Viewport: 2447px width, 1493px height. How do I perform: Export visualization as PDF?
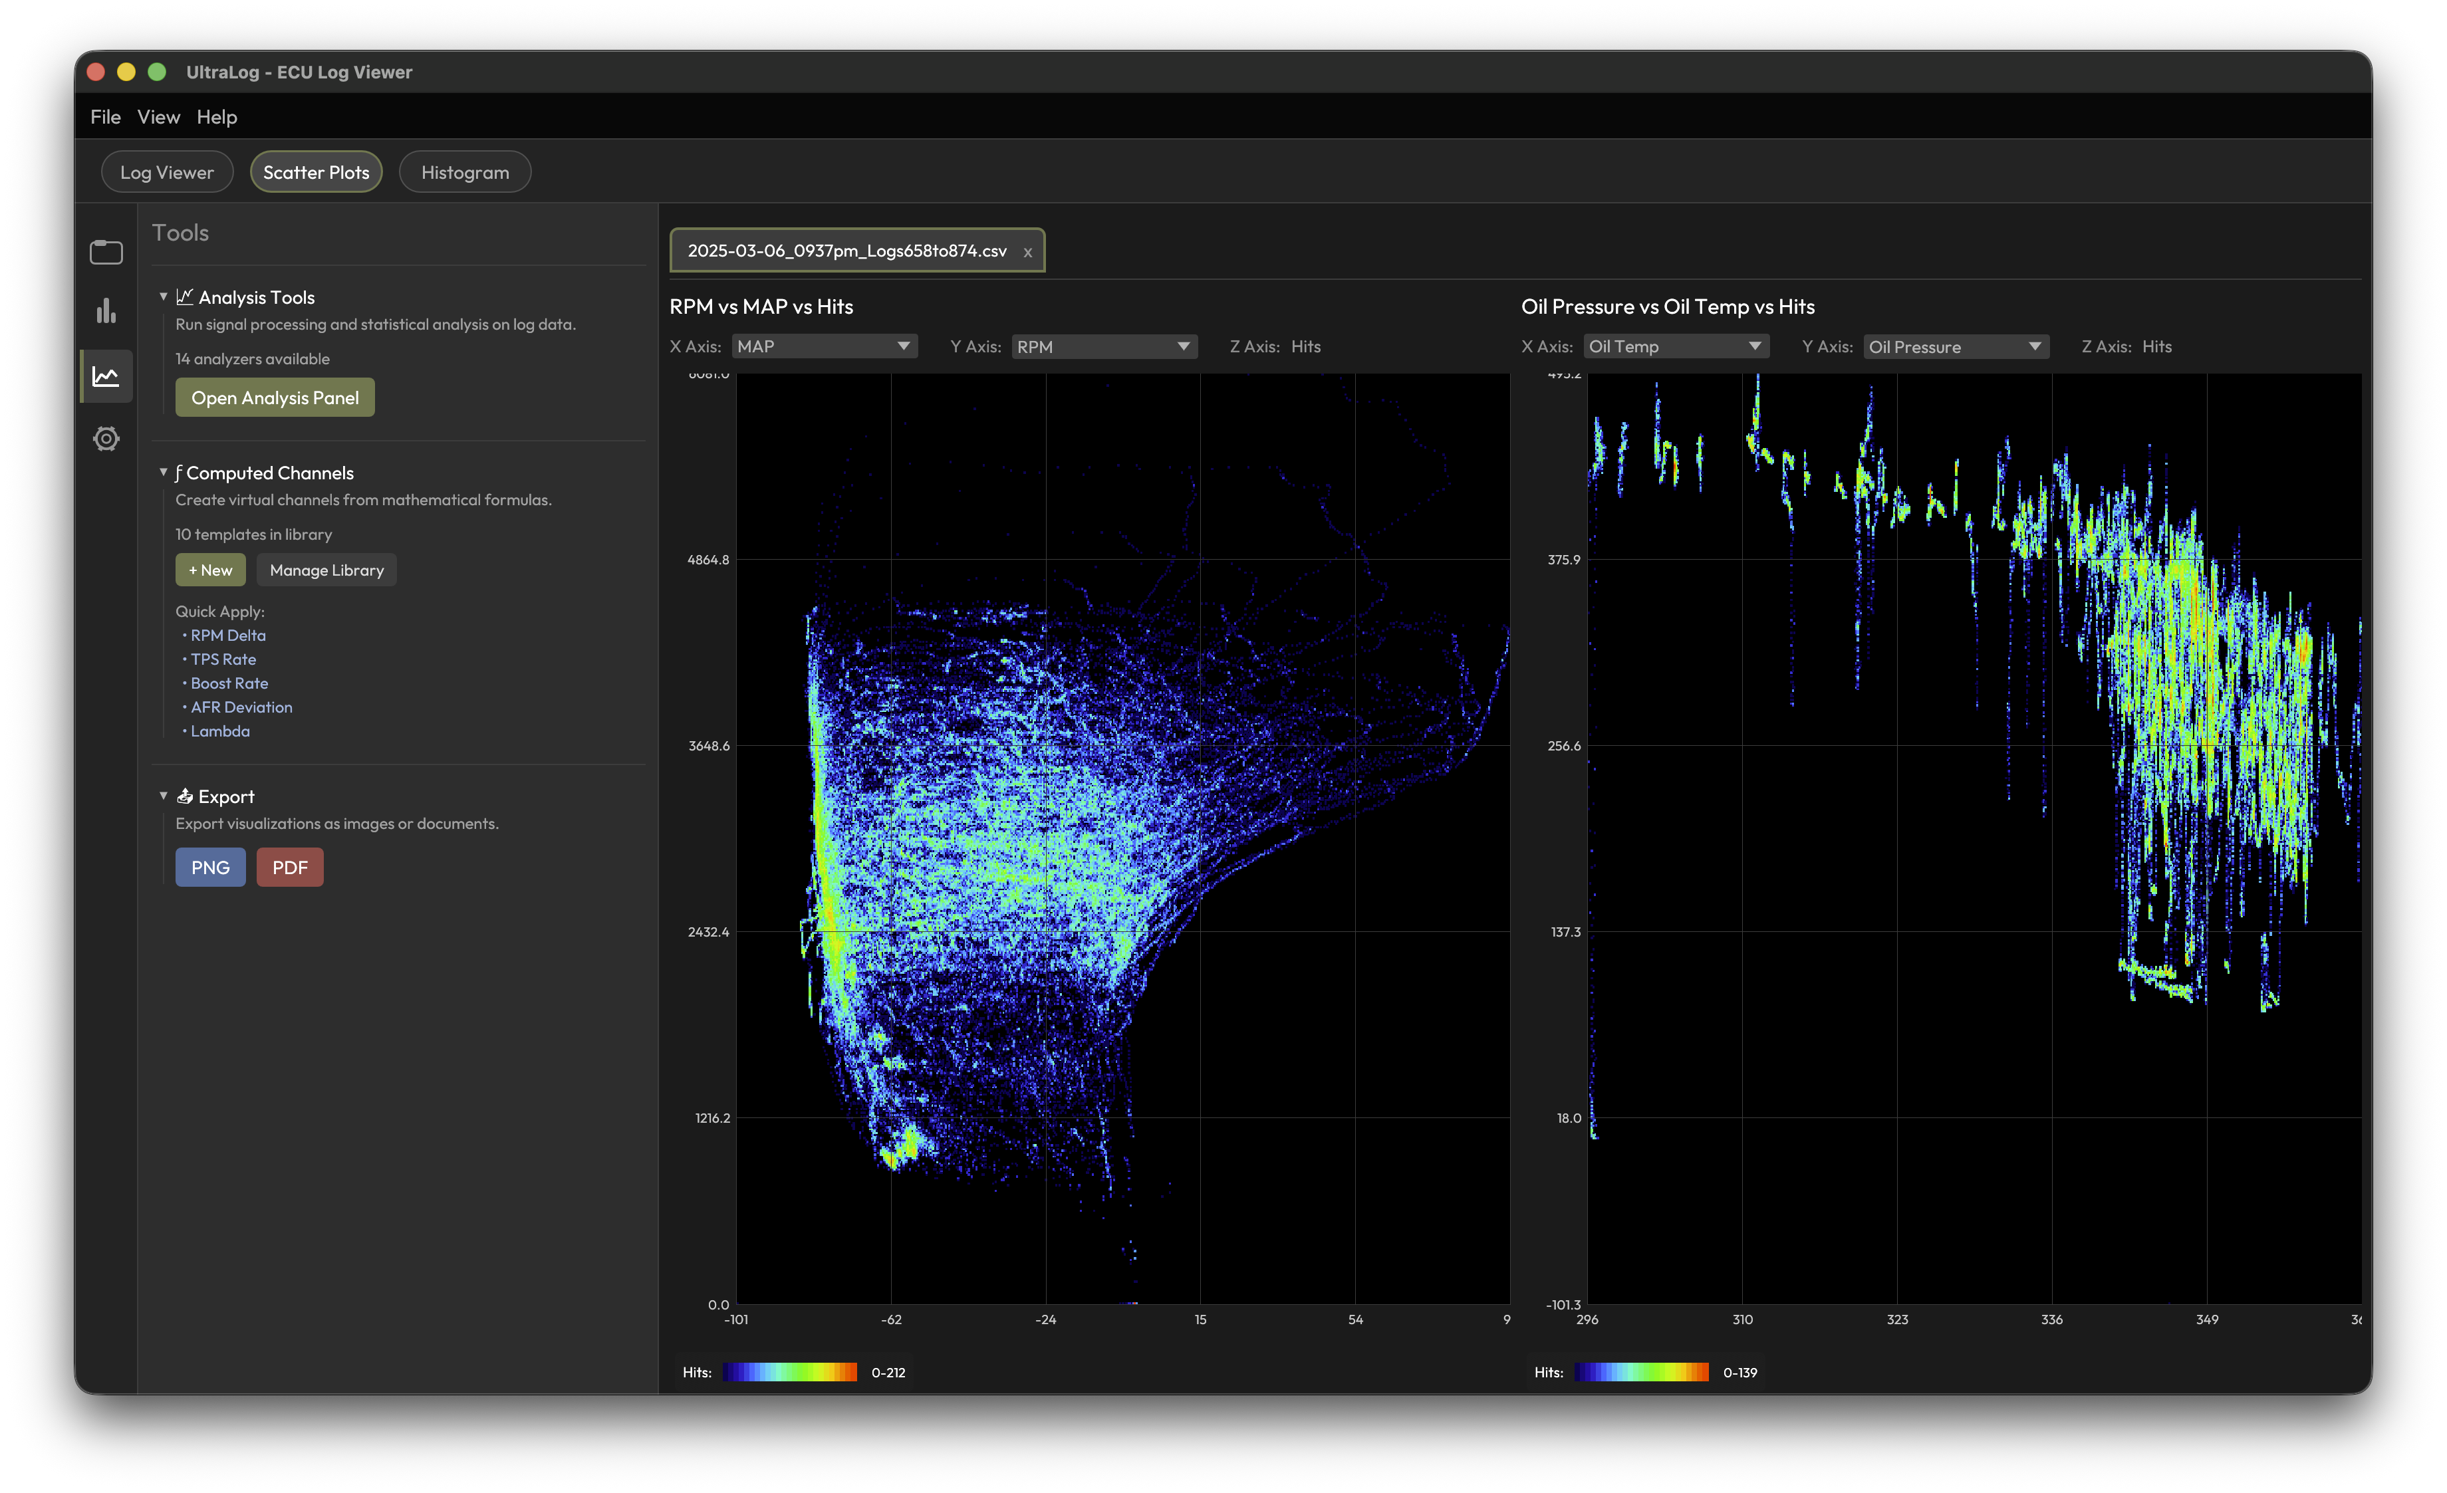click(x=289, y=867)
